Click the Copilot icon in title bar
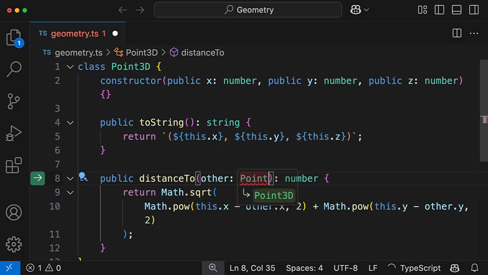 [x=355, y=10]
